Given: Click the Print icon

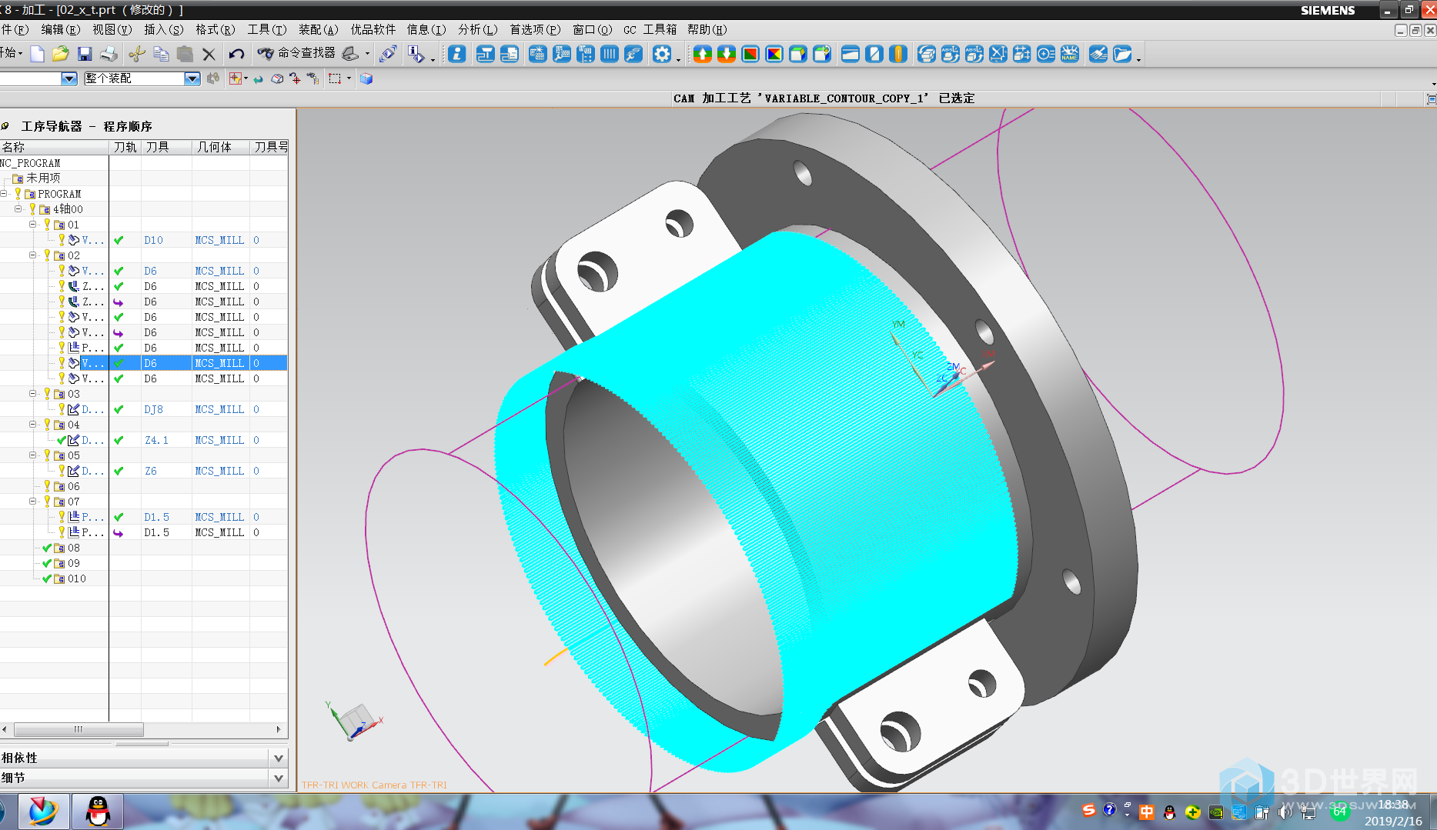Looking at the screenshot, I should [x=109, y=54].
